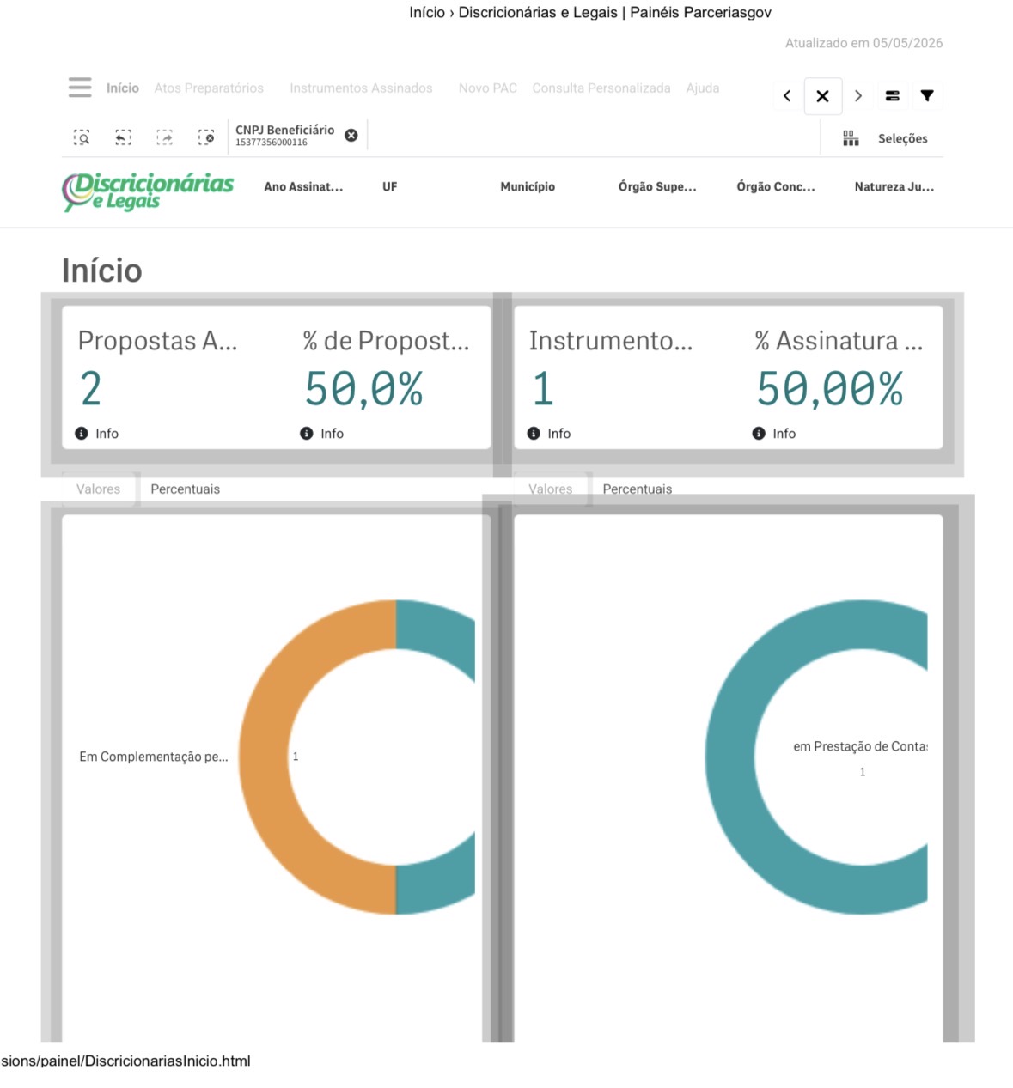The height and width of the screenshot is (1088, 1013).
Task: Open the UF filter
Action: coord(390,186)
